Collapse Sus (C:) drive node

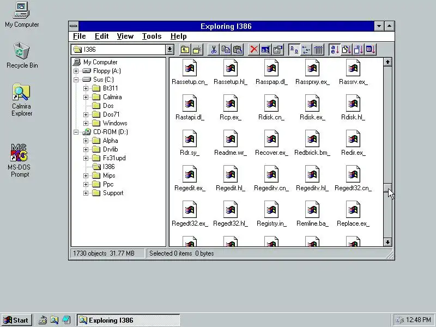pyautogui.click(x=76, y=80)
